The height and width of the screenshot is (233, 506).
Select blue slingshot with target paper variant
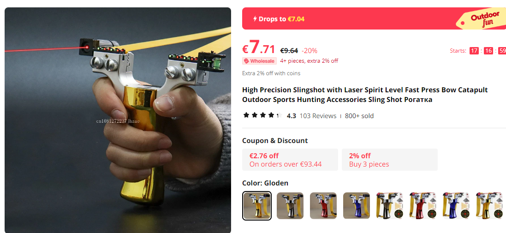pos(456,206)
